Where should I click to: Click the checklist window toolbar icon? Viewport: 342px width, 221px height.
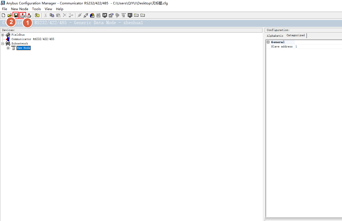tap(111, 15)
